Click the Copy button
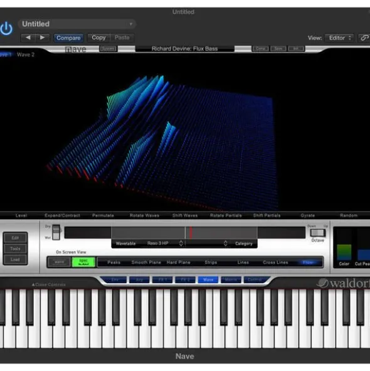Viewport: 370px width, 371px height. (98, 38)
